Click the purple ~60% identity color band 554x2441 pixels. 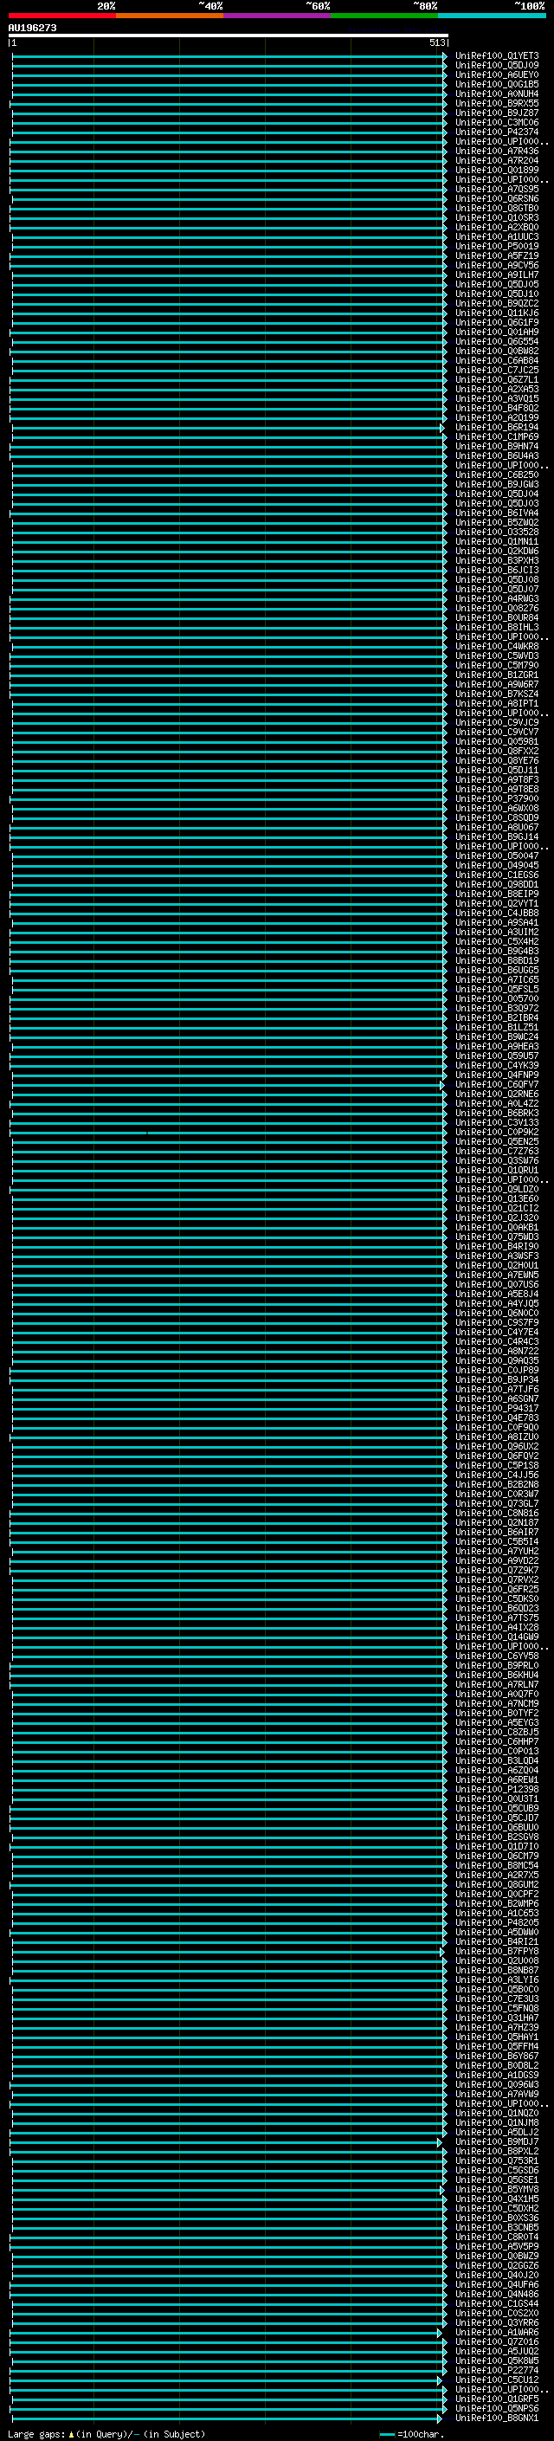click(x=276, y=16)
